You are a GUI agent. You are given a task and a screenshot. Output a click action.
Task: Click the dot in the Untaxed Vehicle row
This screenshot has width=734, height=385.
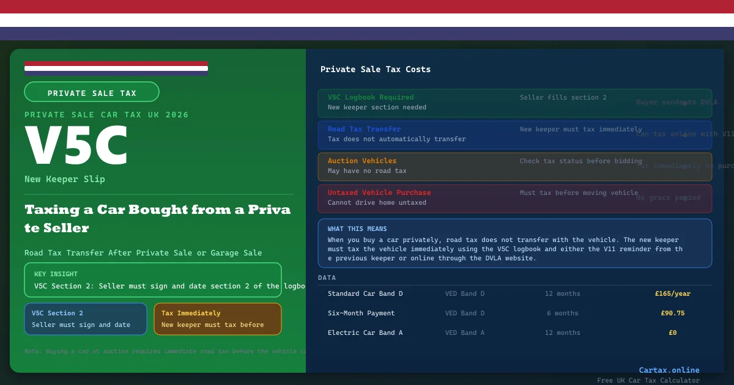point(684,199)
